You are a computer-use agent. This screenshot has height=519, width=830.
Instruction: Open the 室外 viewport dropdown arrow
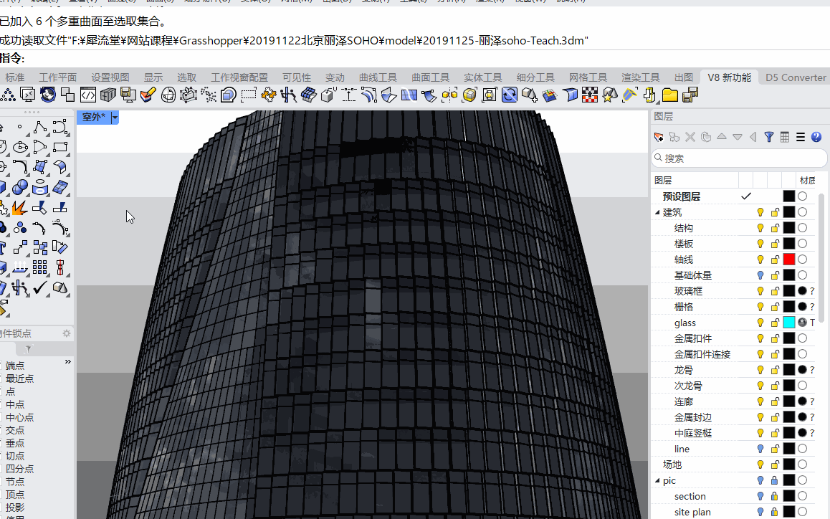[x=115, y=117]
